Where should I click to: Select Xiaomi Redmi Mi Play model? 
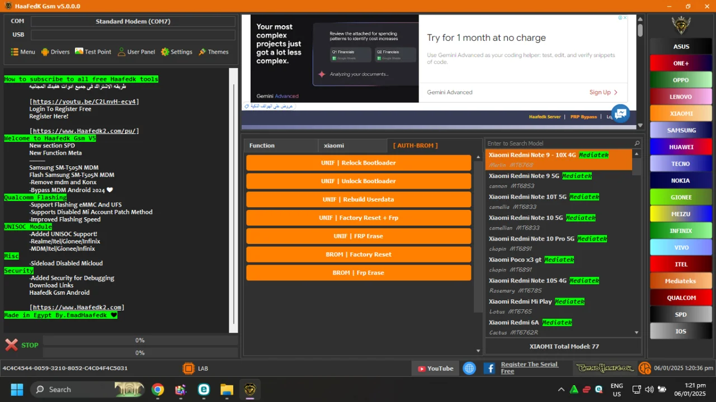[x=559, y=307]
